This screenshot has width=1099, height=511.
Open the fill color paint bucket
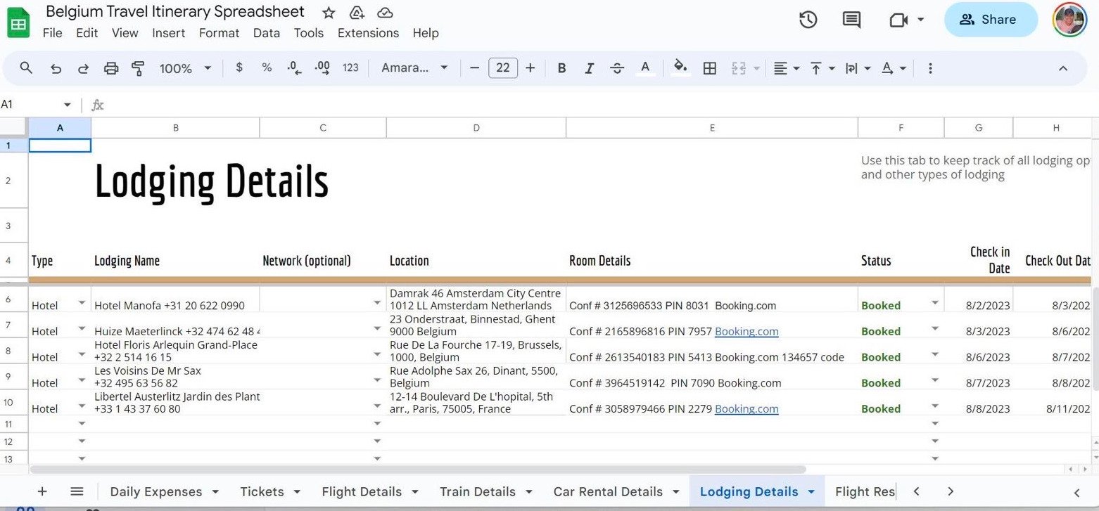click(680, 67)
